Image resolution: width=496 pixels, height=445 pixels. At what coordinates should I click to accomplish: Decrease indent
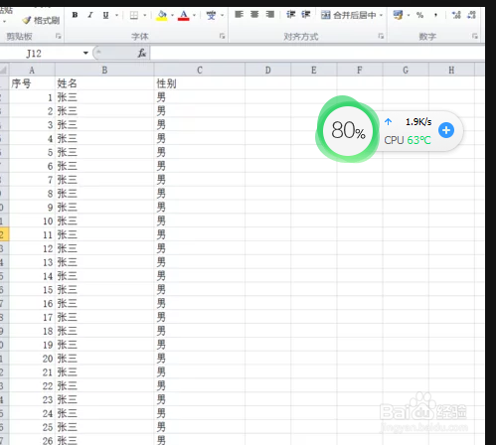pos(291,14)
